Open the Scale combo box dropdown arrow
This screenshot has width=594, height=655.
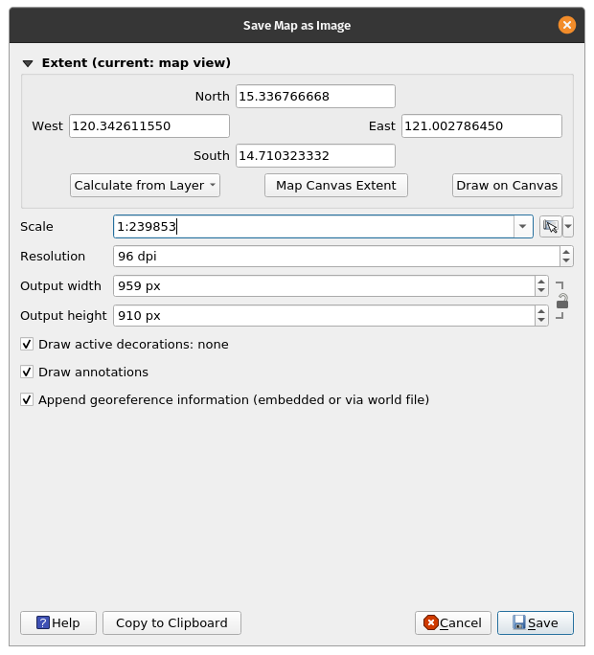click(x=523, y=227)
